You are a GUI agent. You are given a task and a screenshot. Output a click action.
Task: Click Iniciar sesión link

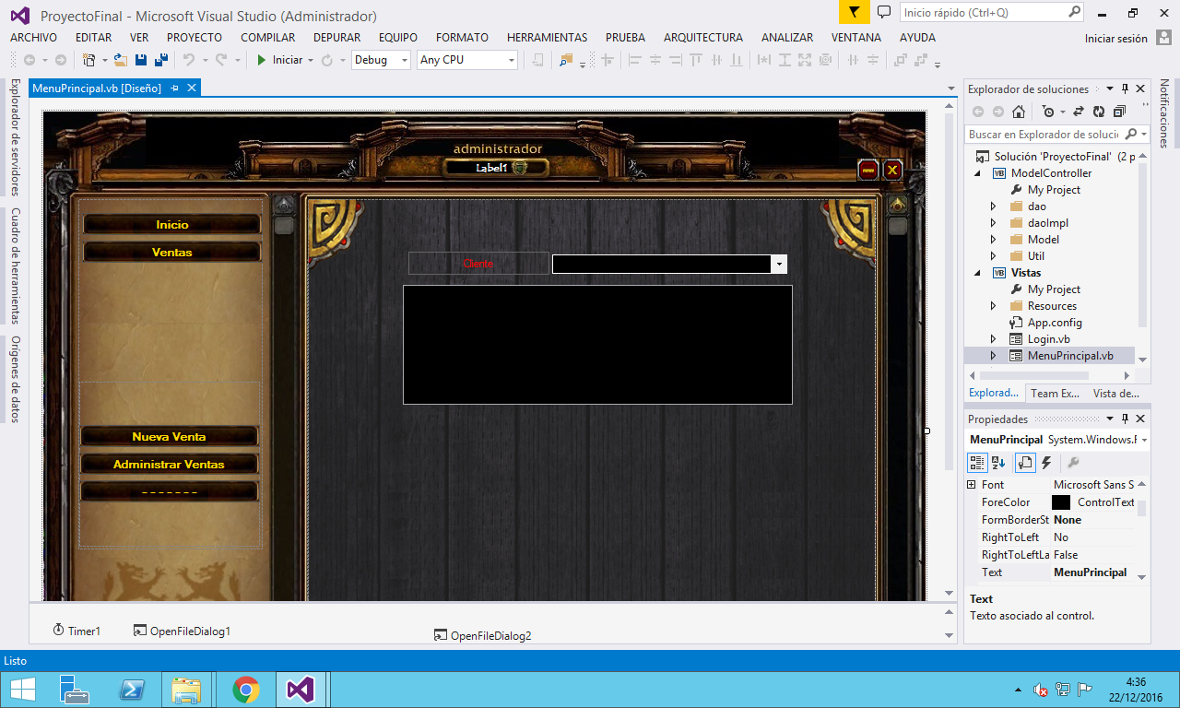click(x=1116, y=39)
